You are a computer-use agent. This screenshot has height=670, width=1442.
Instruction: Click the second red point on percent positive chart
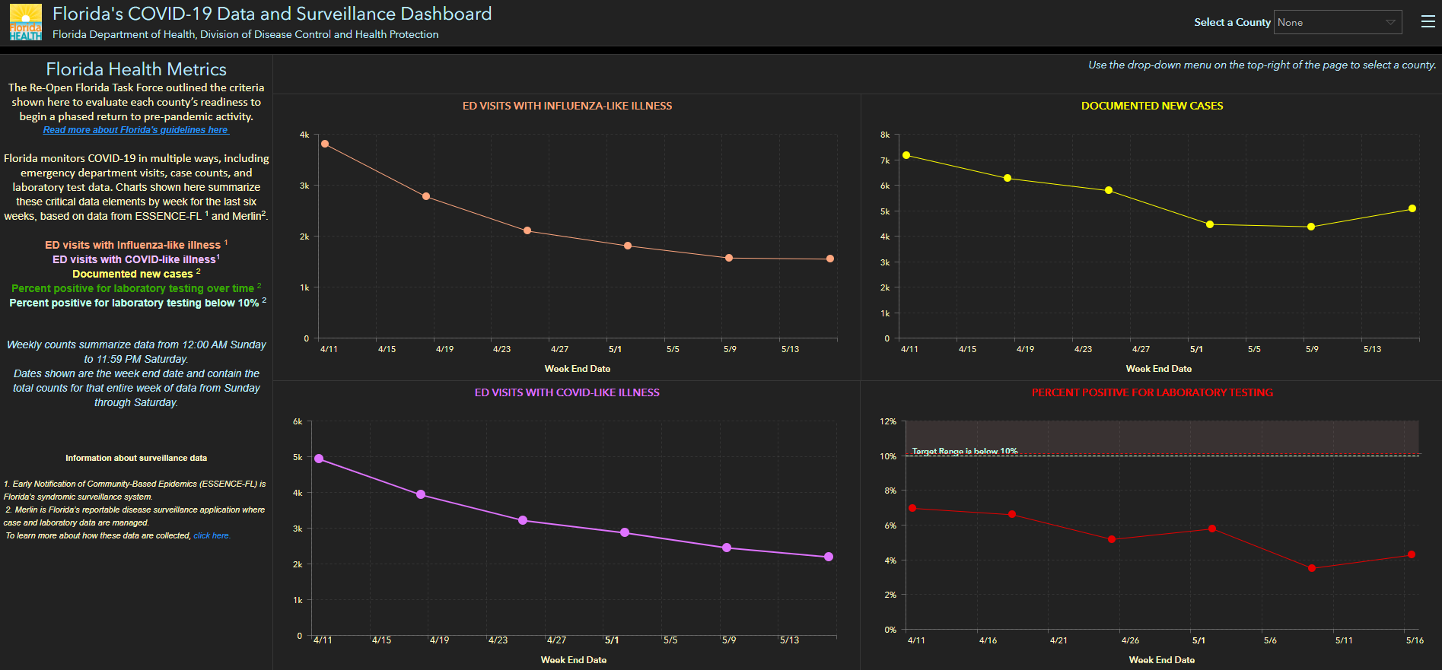(x=1012, y=514)
